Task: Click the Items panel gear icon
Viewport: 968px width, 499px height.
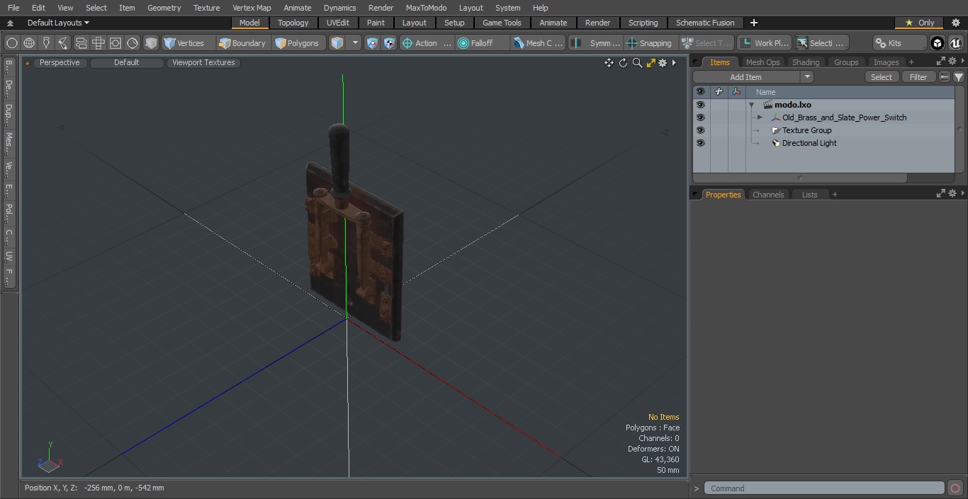Action: [952, 62]
